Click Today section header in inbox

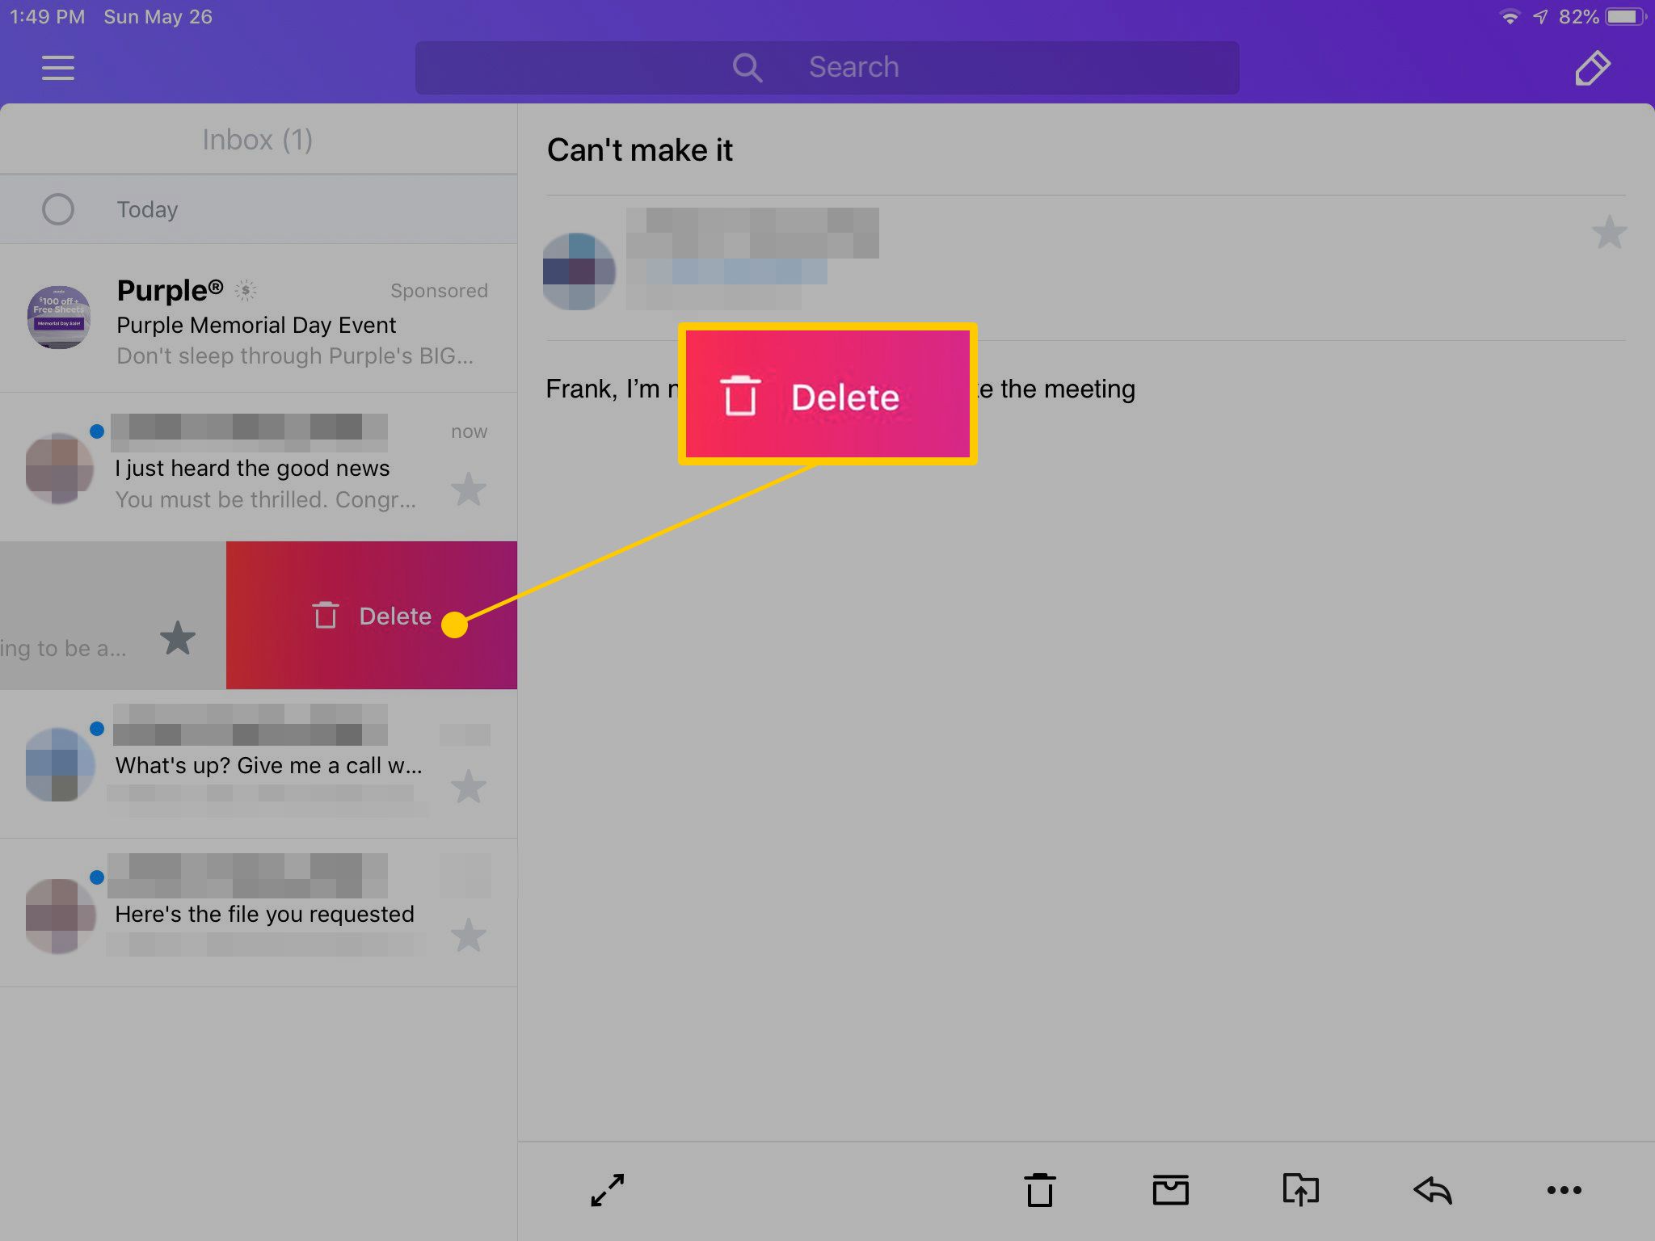[149, 208]
